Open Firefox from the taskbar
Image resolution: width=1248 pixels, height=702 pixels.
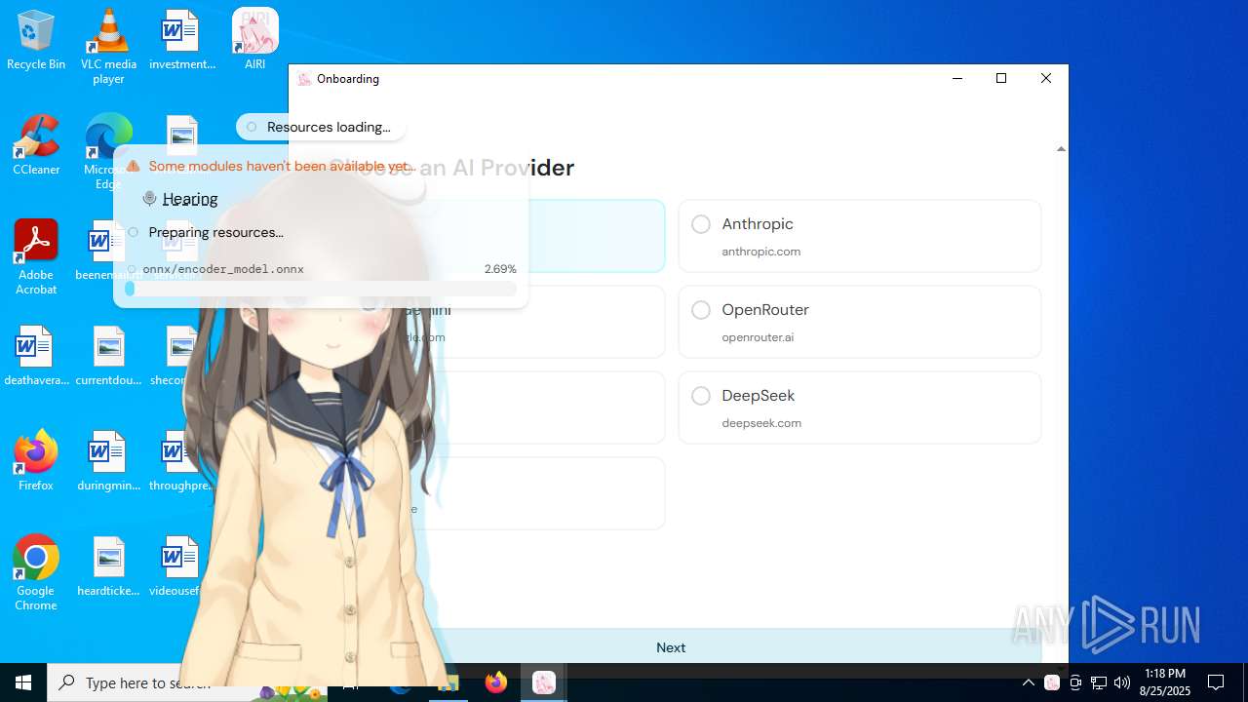496,682
